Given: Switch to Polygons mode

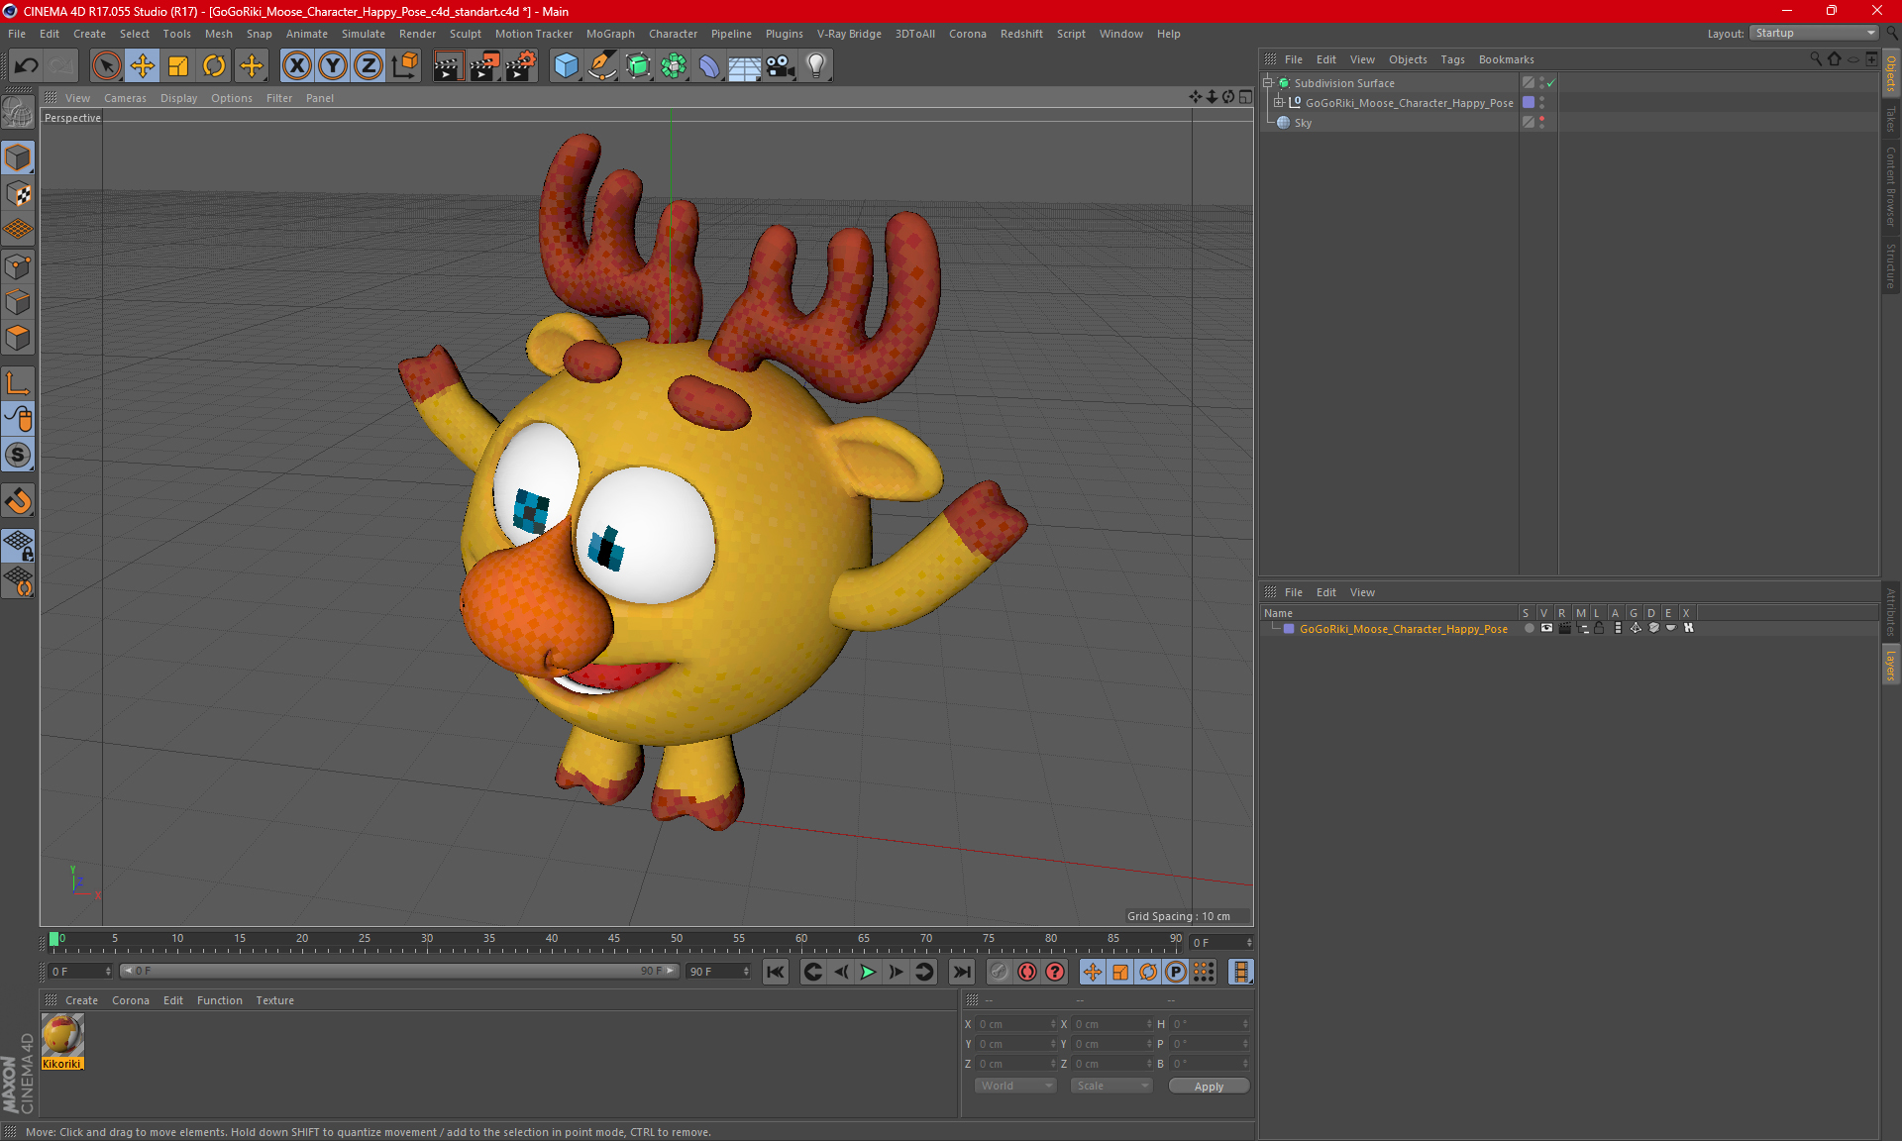Looking at the screenshot, I should point(18,338).
